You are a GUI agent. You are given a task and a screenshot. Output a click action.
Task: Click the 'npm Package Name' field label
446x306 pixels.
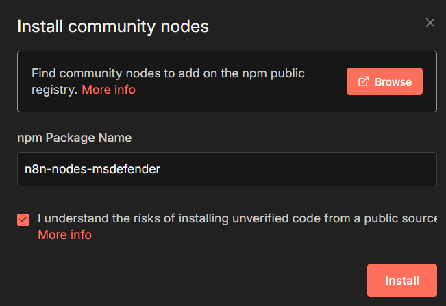click(x=74, y=138)
